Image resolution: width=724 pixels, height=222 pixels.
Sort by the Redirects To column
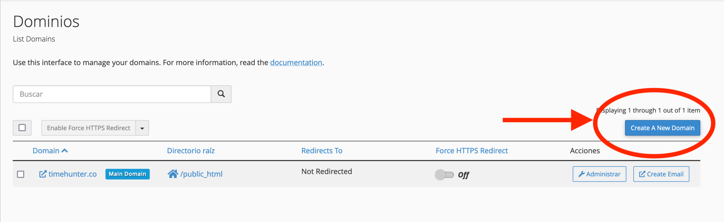(x=322, y=151)
